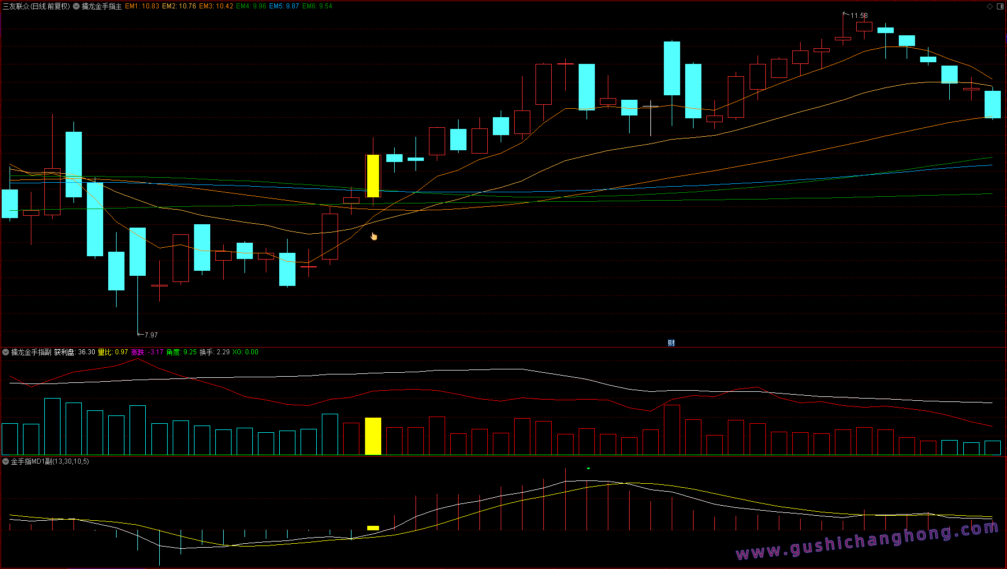Open the 擒龙金手指主 indicator dropdown arrow
1007x569 pixels.
tap(76, 6)
